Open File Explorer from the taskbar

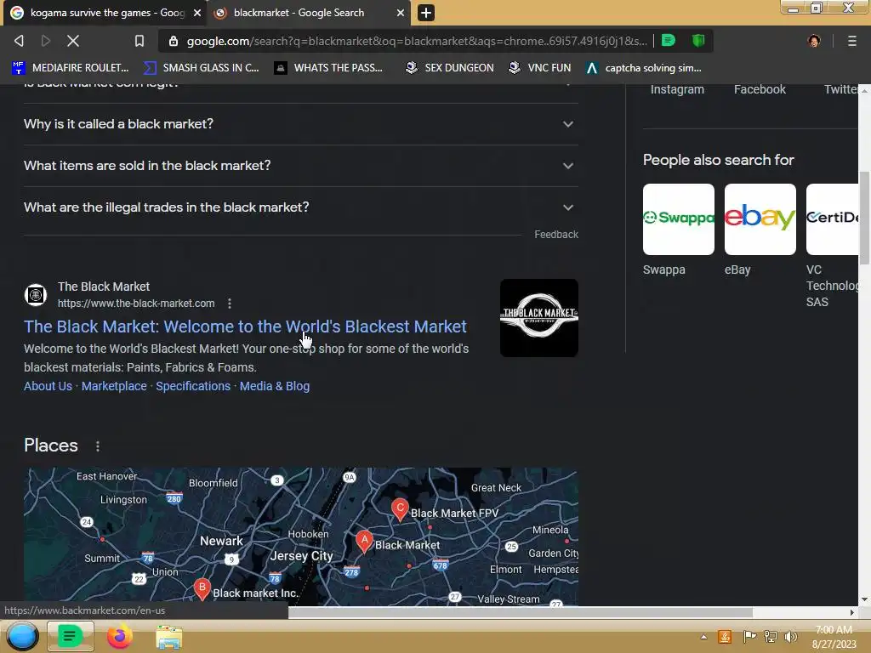168,638
